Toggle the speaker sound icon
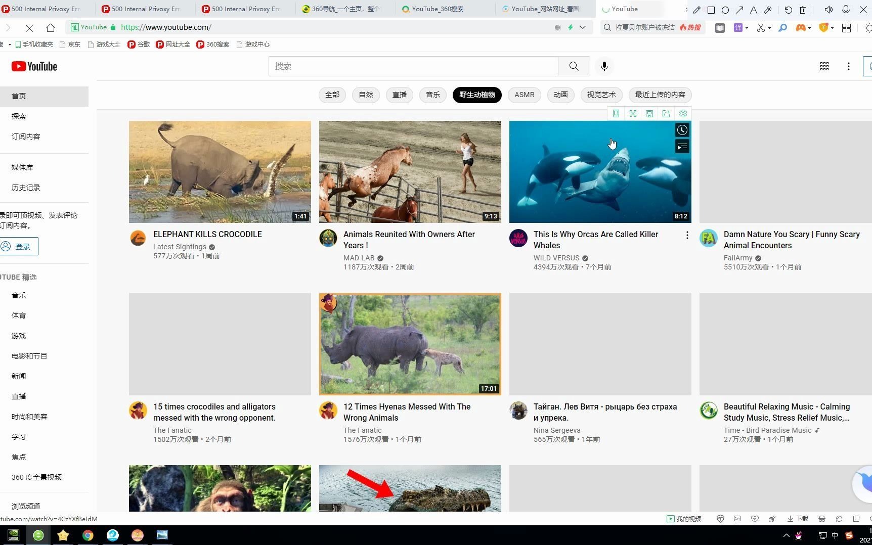This screenshot has width=872, height=545. (829, 10)
